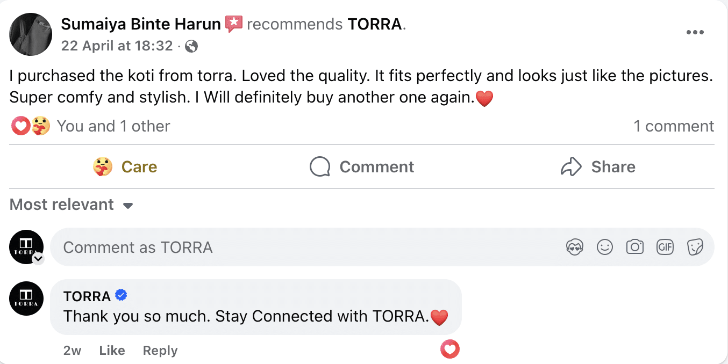Click TORRA's verified badge on the comment
Image resolution: width=728 pixels, height=364 pixels.
point(120,295)
